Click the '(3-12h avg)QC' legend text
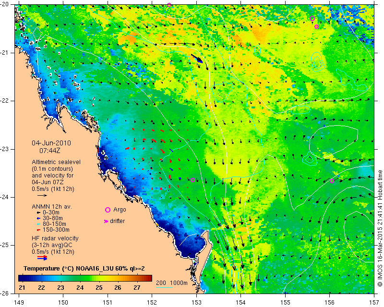 point(52,245)
